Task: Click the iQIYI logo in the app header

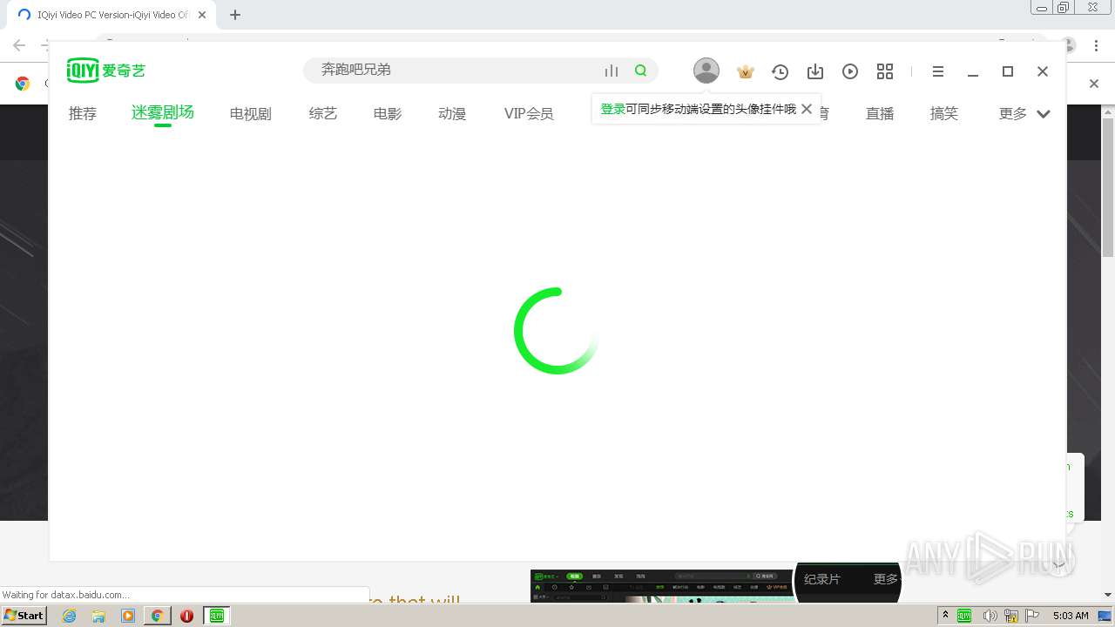Action: (x=106, y=71)
